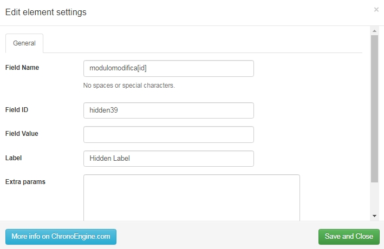Image resolution: width=384 pixels, height=249 pixels.
Task: Close the Edit element settings dialog
Action: [x=376, y=10]
